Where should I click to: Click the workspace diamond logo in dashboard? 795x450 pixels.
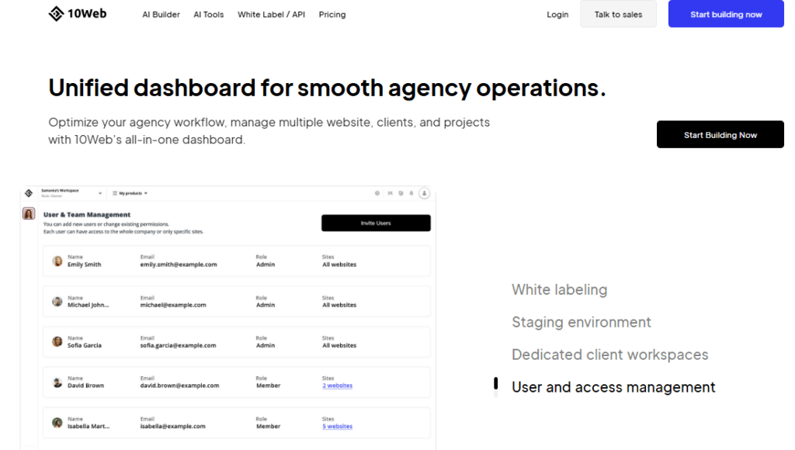30,192
